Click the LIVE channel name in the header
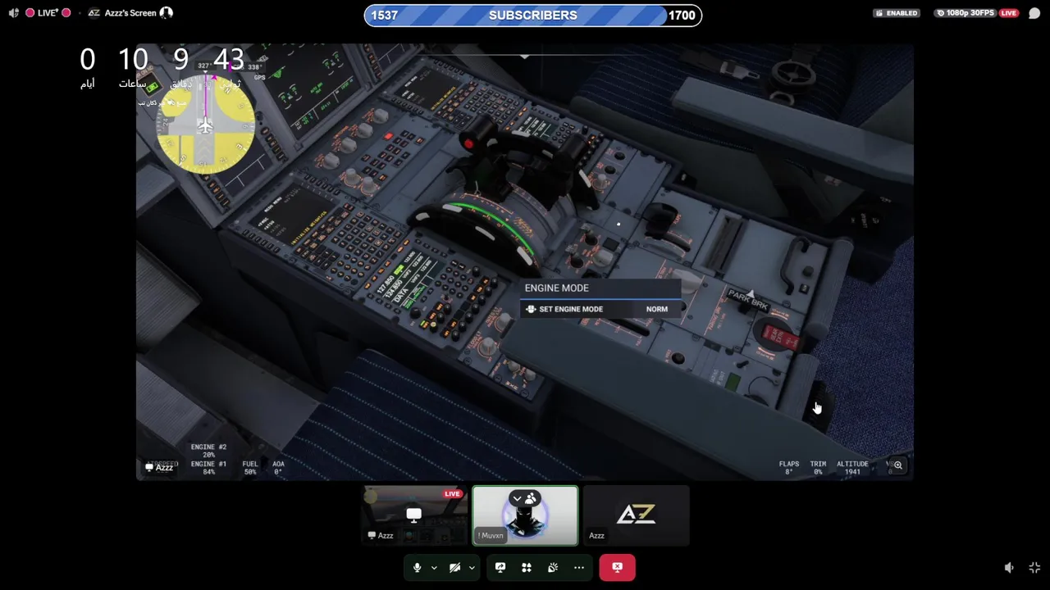 pyautogui.click(x=48, y=13)
